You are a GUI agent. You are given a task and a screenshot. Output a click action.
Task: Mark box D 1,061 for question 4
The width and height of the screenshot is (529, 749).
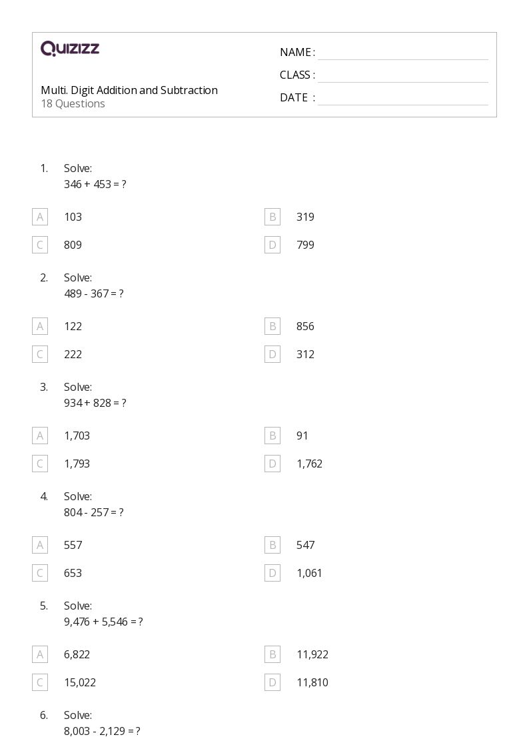(272, 573)
